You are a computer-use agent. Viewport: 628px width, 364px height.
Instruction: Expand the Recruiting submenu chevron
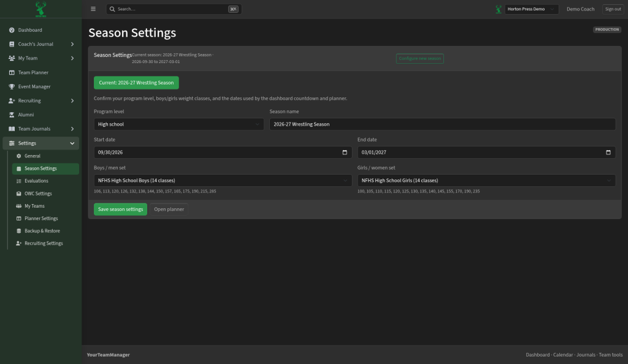pyautogui.click(x=72, y=100)
